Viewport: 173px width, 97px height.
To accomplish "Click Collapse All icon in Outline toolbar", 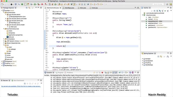I will pyautogui.click(x=154, y=11).
